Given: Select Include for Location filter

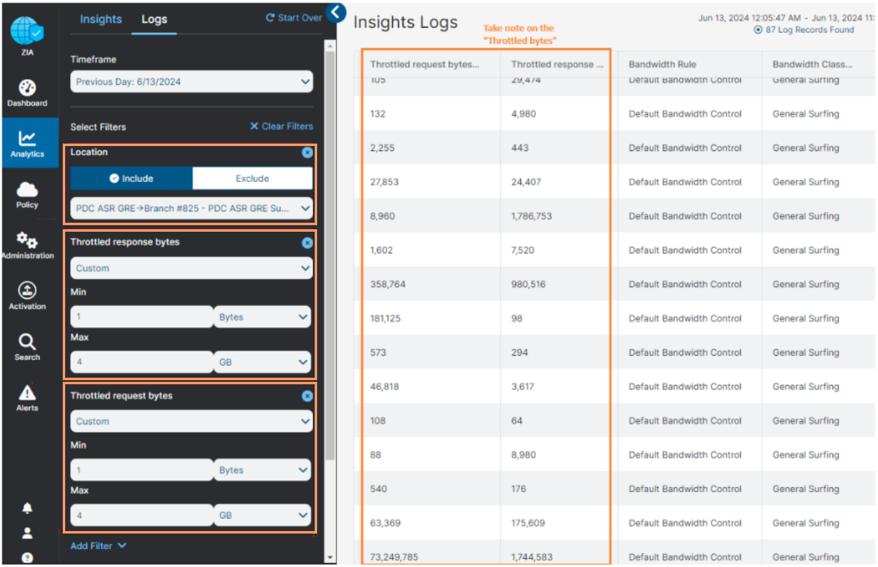Looking at the screenshot, I should 131,179.
